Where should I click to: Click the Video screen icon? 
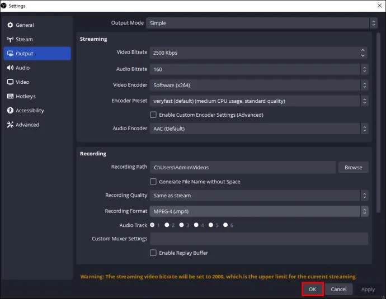click(10, 82)
